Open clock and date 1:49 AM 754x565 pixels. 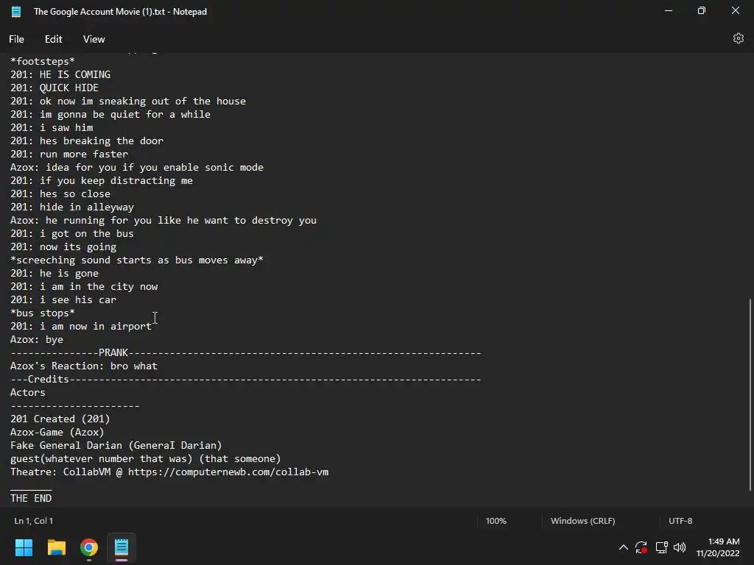point(717,547)
